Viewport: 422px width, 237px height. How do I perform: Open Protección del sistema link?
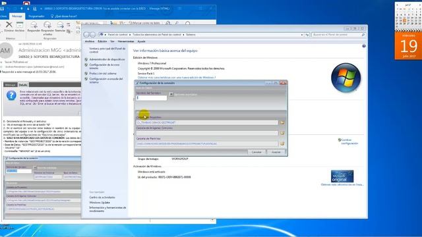(103, 73)
